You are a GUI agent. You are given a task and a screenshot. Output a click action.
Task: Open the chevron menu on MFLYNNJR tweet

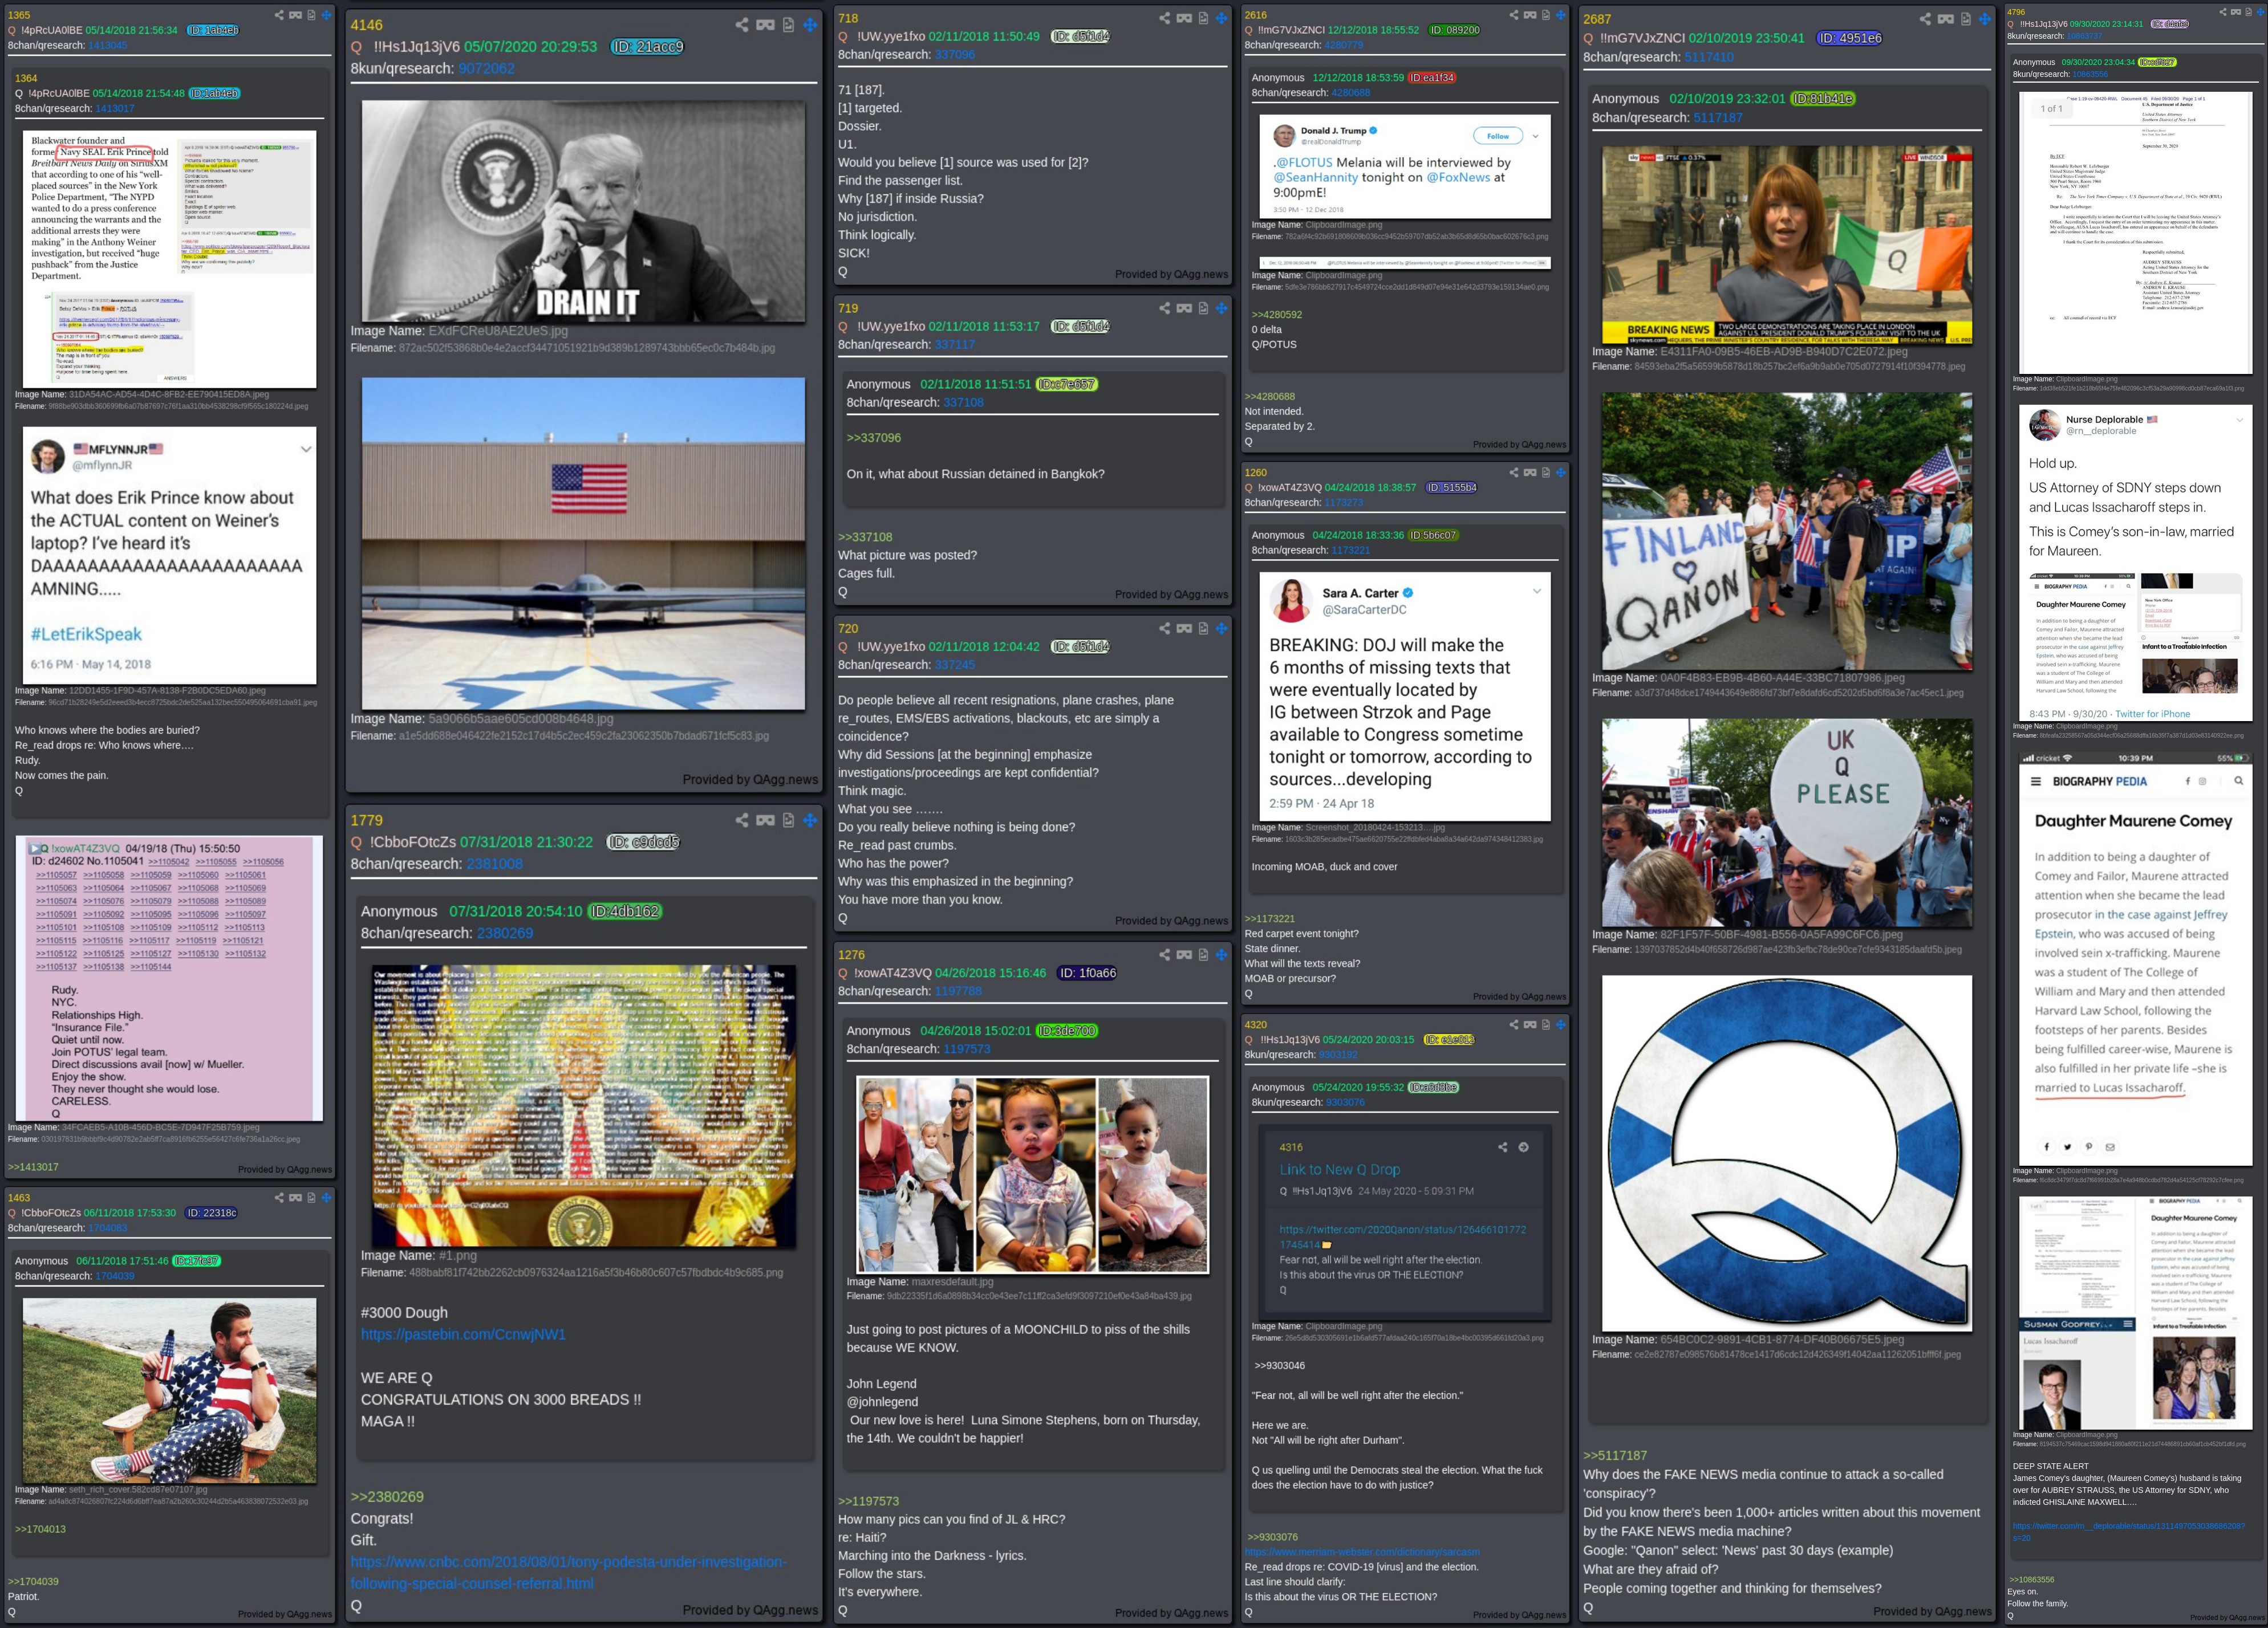306,449
